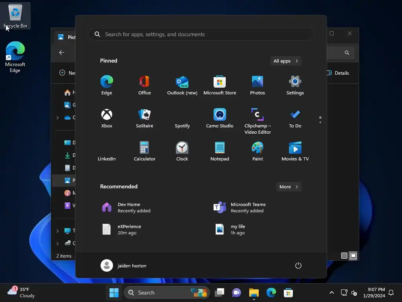Click the New button in File Explorer

[67, 73]
